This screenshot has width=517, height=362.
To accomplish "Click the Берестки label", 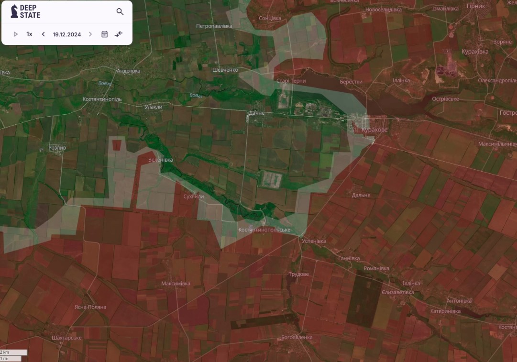I will 351,82.
